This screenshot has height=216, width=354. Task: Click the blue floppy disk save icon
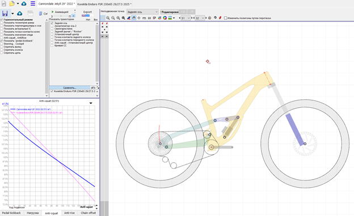[x=5, y=14]
